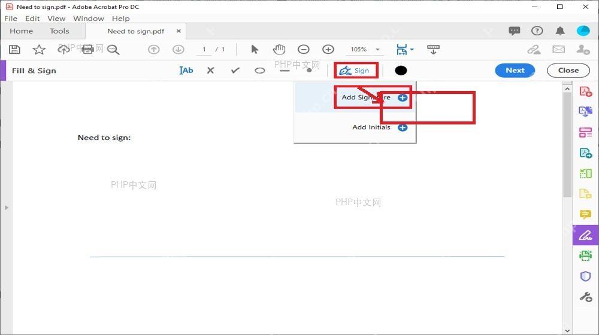Screen dimensions: 599x335
Task: Open the Sign dropdown button
Action: point(355,70)
